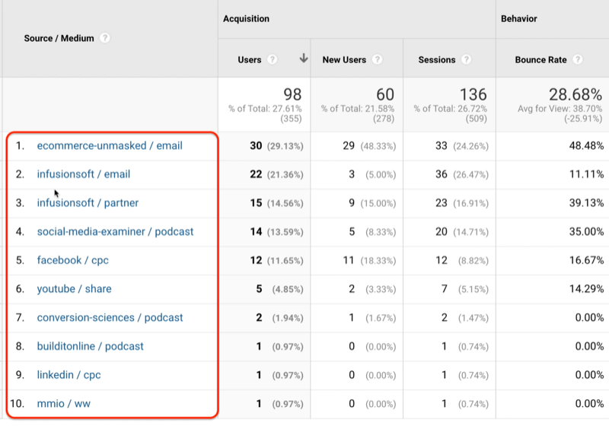Select Users value 15 (14.56%)

[x=276, y=203]
